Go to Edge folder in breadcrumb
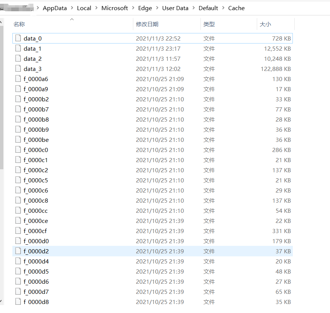The height and width of the screenshot is (313, 330). coord(145,8)
